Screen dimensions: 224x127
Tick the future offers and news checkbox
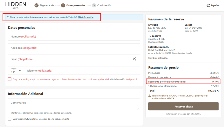tap(10, 119)
